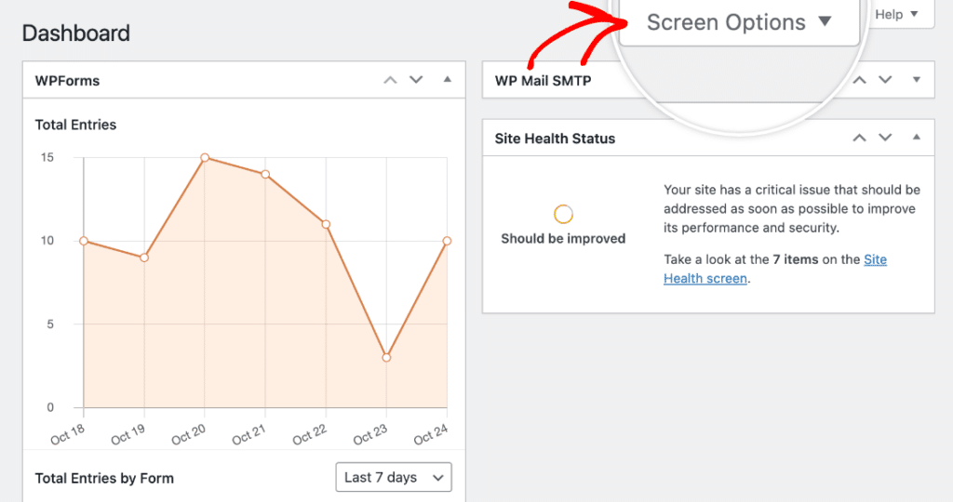Move WPForms widget up arrow
This screenshot has width=953, height=502.
tap(390, 80)
